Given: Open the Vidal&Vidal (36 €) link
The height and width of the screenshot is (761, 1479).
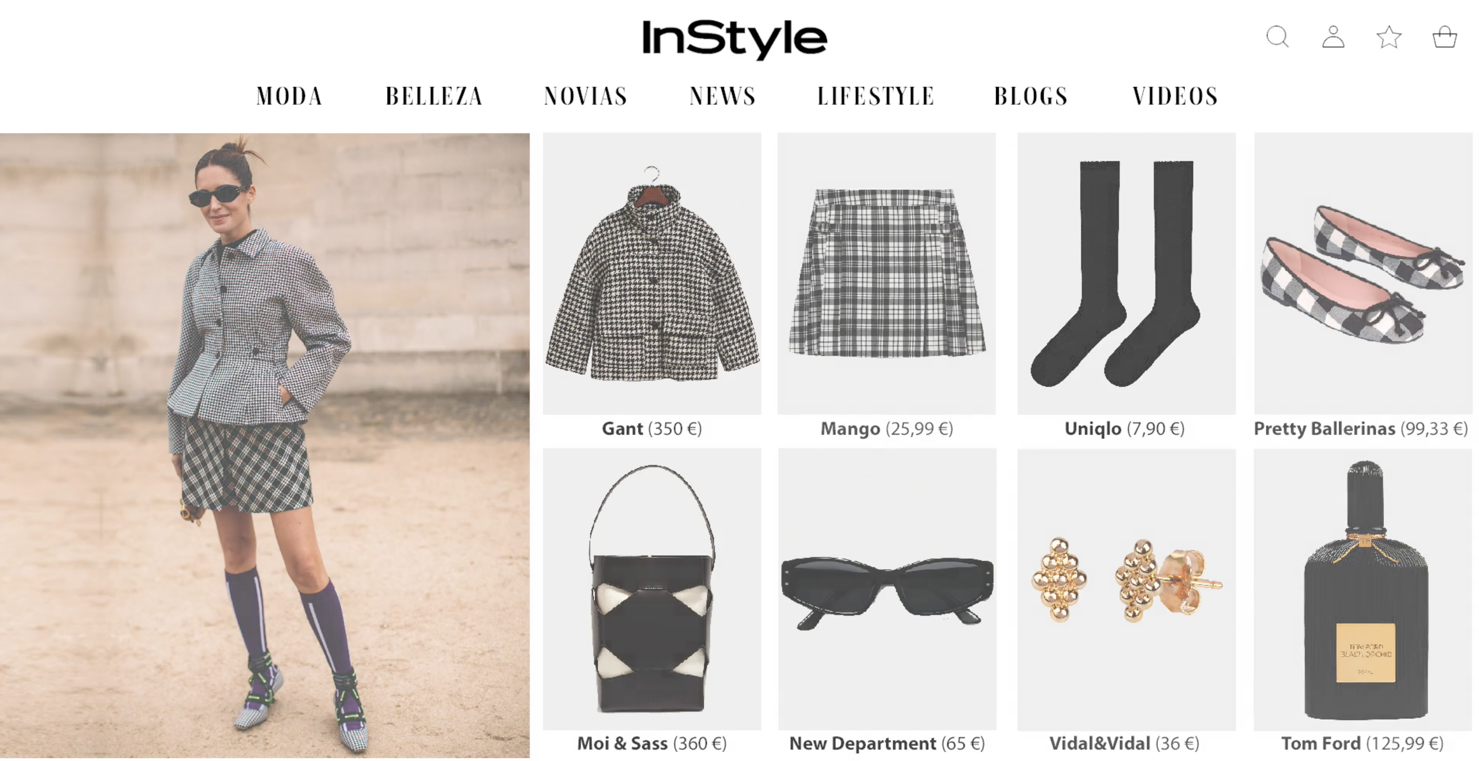Looking at the screenshot, I should (1124, 744).
